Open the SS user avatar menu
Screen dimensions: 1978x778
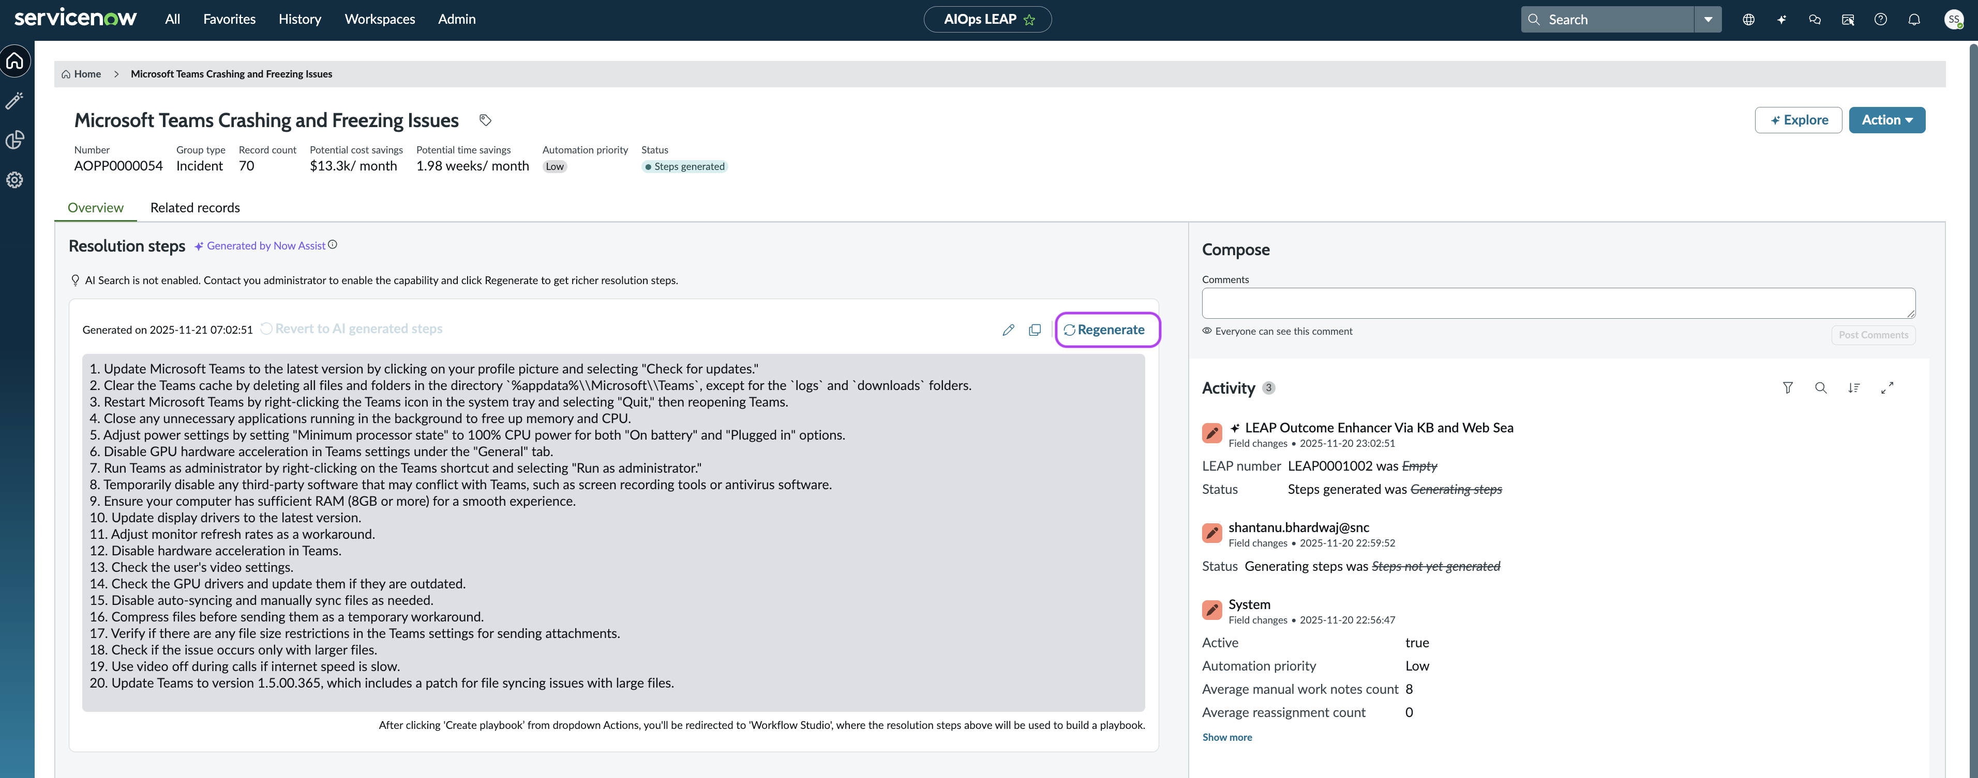1954,20
